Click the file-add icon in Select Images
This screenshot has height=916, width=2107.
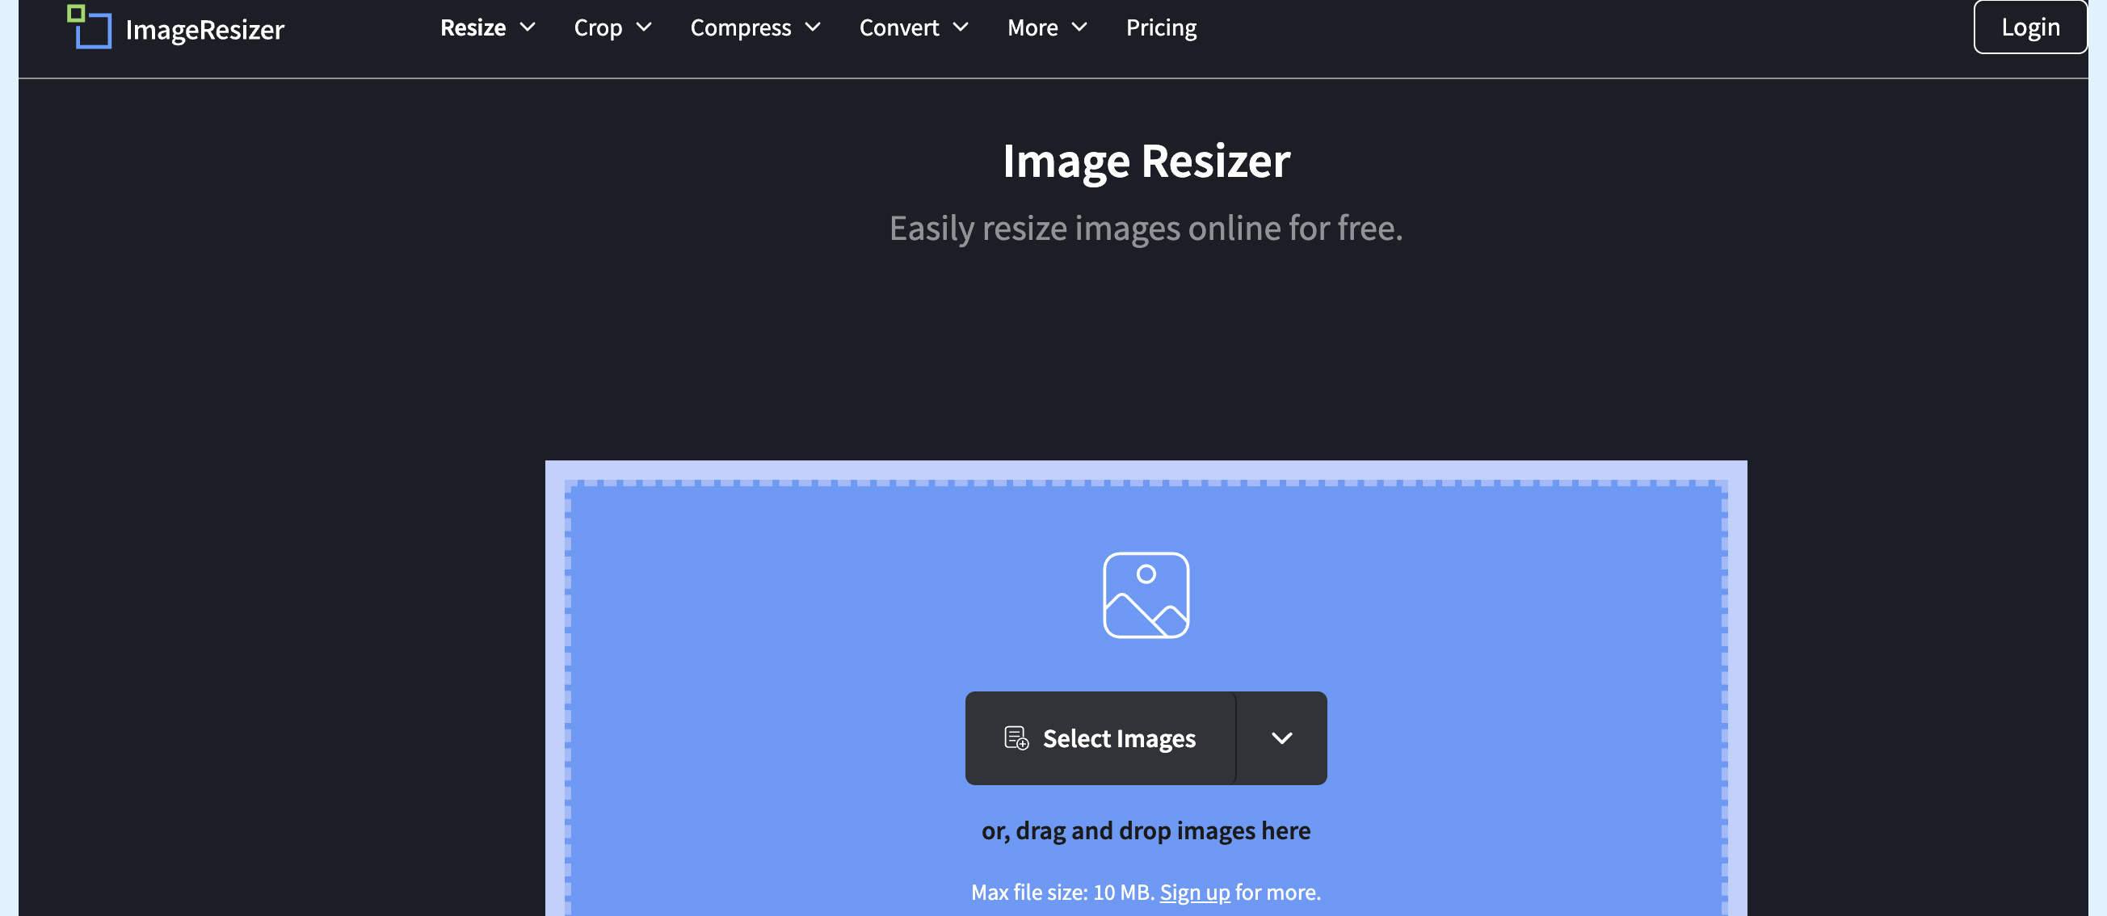pos(1016,737)
